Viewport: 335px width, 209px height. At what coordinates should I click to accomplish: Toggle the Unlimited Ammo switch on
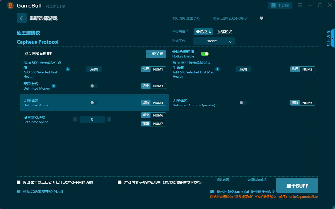[x=94, y=103]
